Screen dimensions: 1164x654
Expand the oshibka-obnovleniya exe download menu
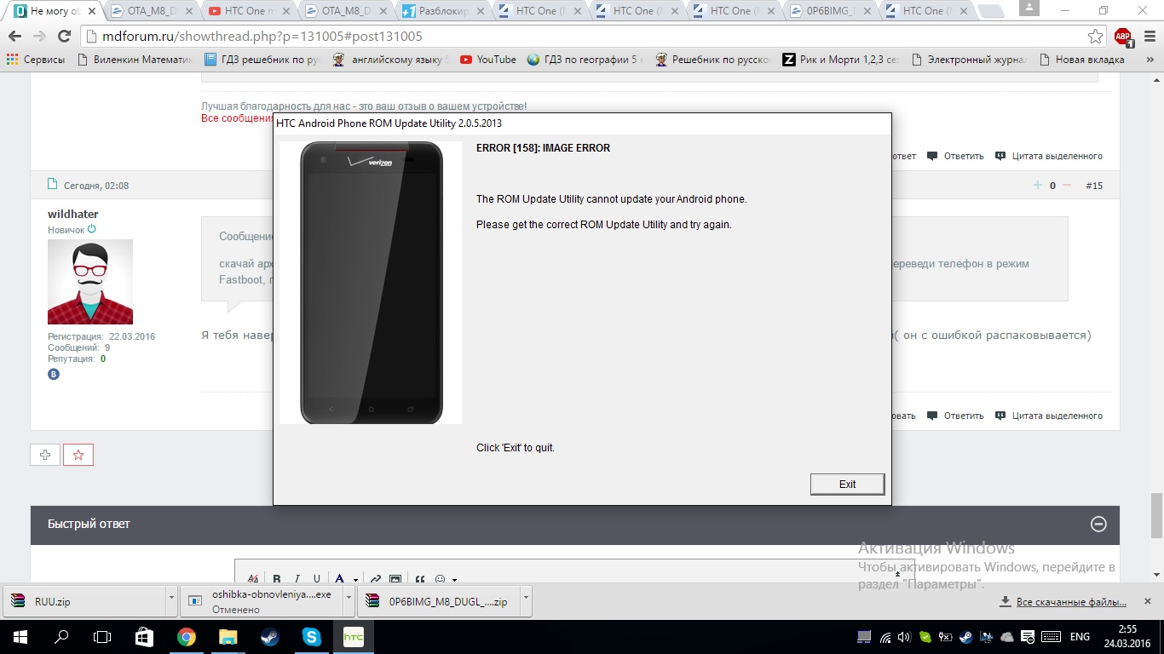point(348,599)
